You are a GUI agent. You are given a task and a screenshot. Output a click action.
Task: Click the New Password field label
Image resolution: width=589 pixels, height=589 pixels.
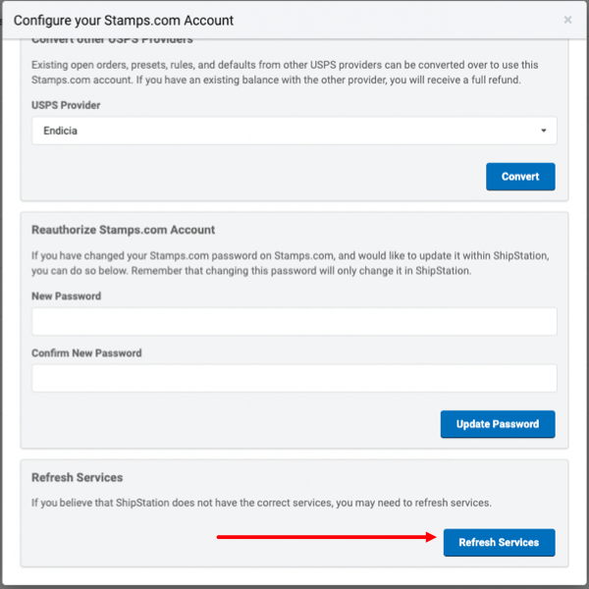[66, 296]
